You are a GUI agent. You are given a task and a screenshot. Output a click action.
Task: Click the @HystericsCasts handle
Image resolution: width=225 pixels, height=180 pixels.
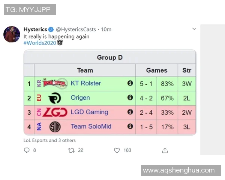[78, 29]
